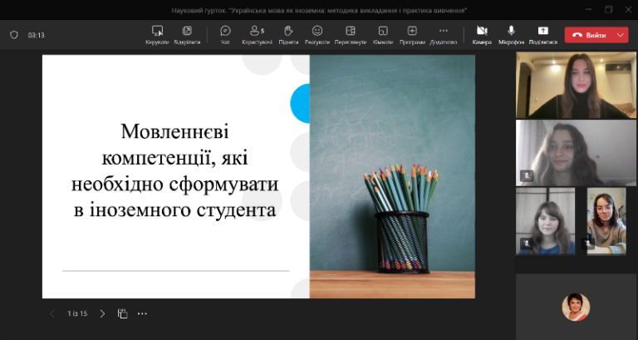This screenshot has height=340, width=638.
Task: Minimize the Teams meeting window
Action: coord(589,10)
